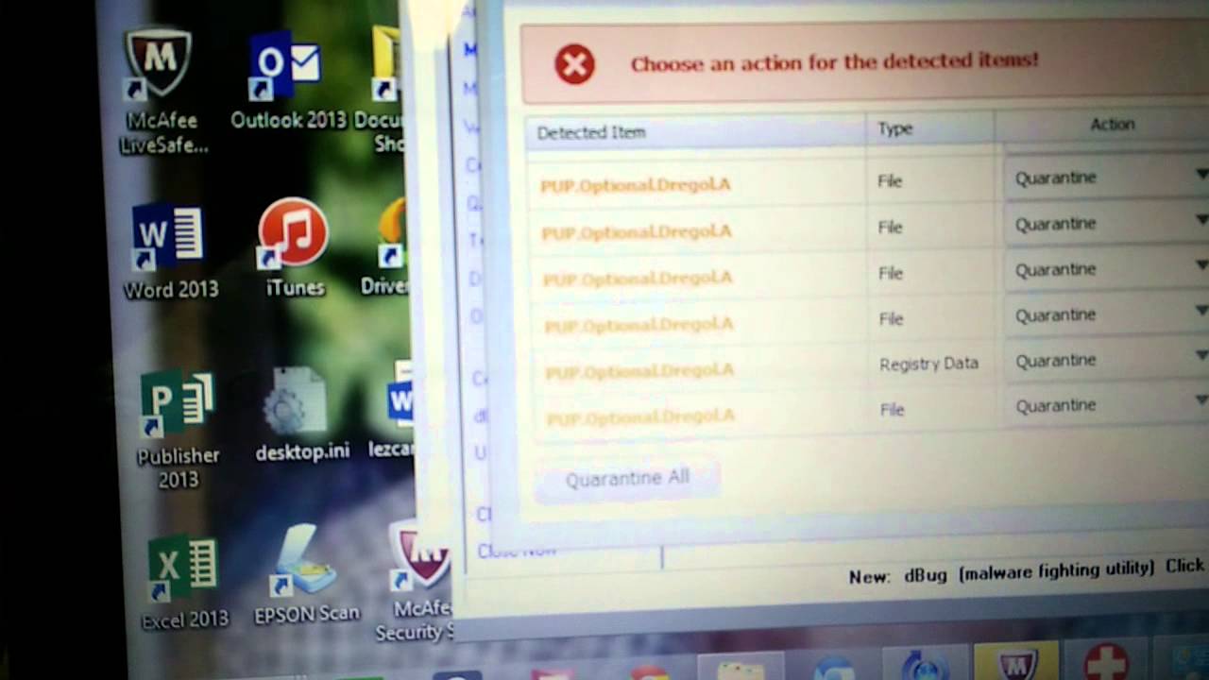Sort by the Detected Item column header
Screen dimensions: 1209x680
click(x=696, y=132)
